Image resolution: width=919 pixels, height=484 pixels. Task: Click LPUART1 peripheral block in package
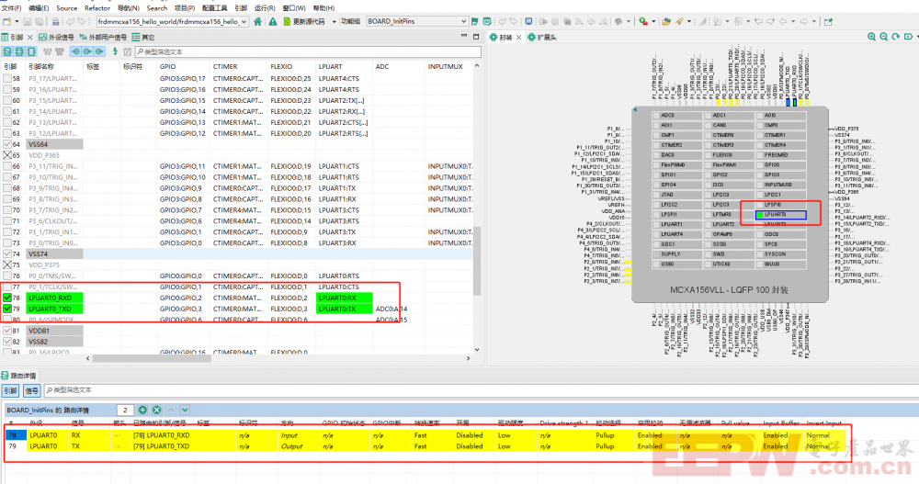click(677, 224)
